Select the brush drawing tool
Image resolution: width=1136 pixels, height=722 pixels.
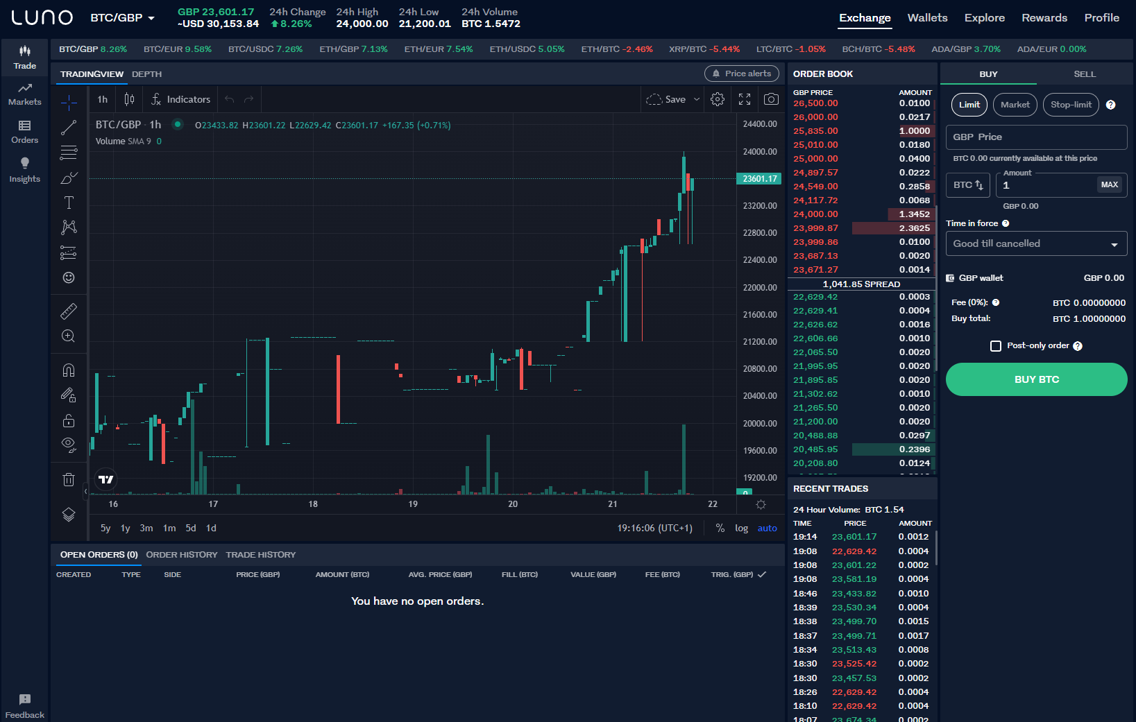[x=69, y=178]
